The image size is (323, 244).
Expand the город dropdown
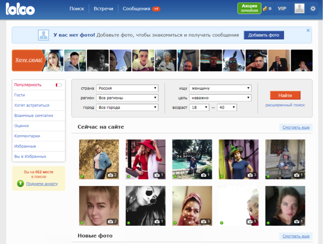(x=127, y=107)
